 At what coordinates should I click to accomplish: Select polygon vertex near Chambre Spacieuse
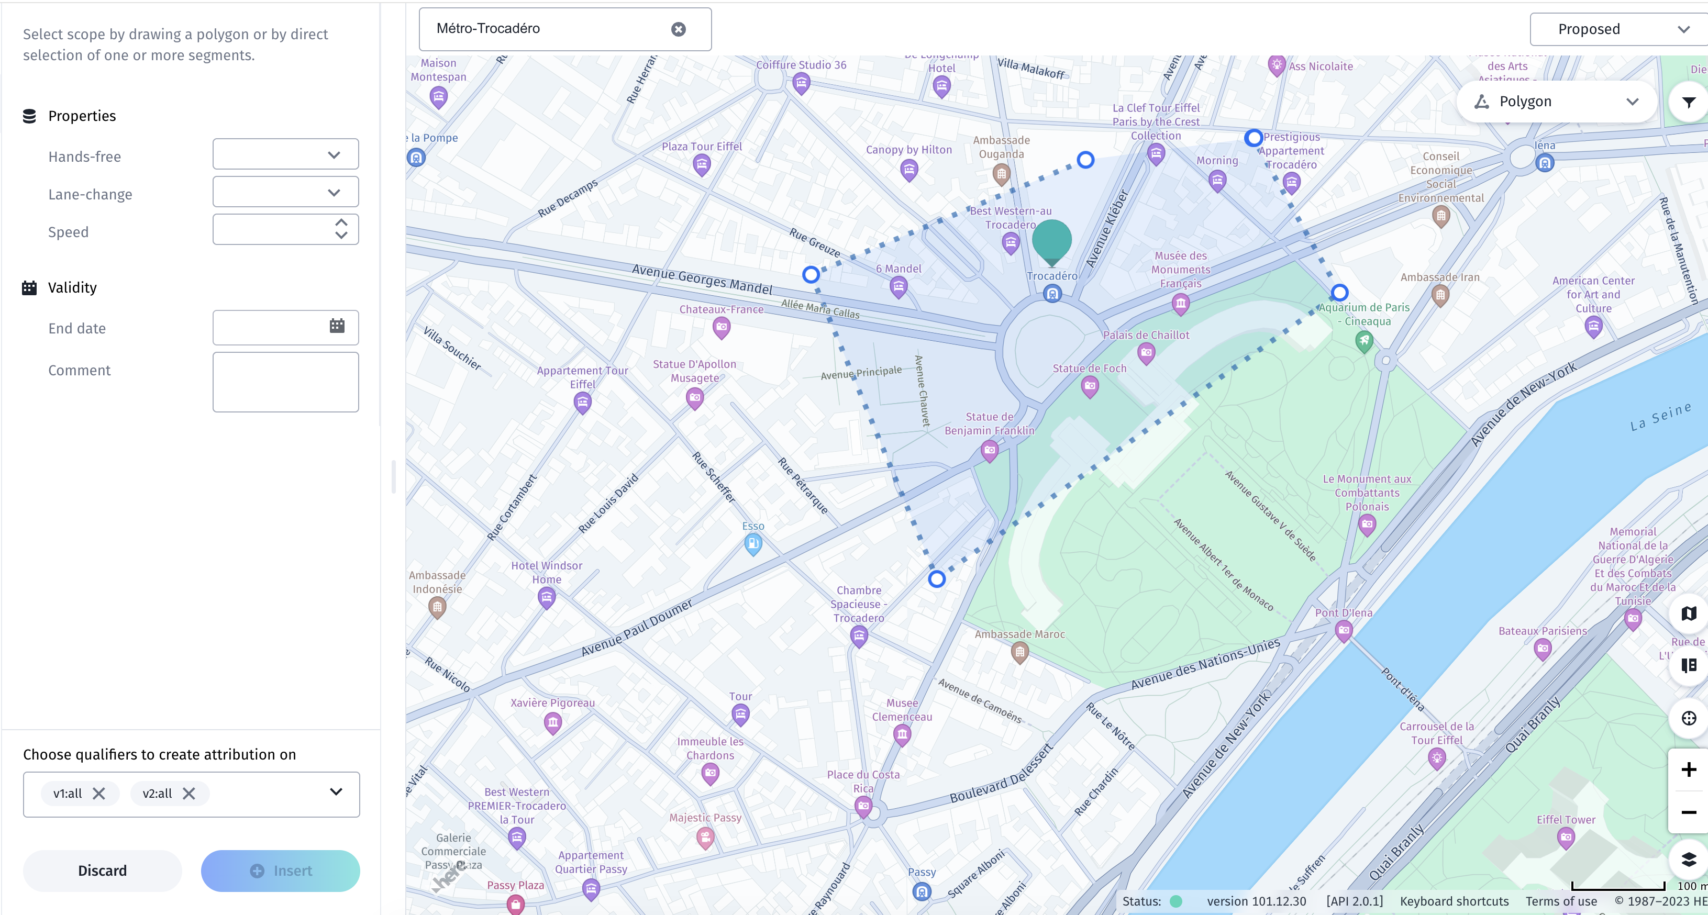point(936,579)
